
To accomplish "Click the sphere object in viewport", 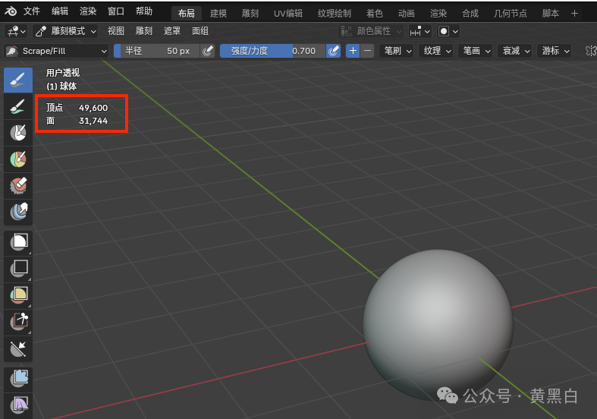I will click(438, 325).
